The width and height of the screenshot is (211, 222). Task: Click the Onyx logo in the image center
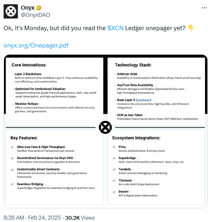pos(105,127)
